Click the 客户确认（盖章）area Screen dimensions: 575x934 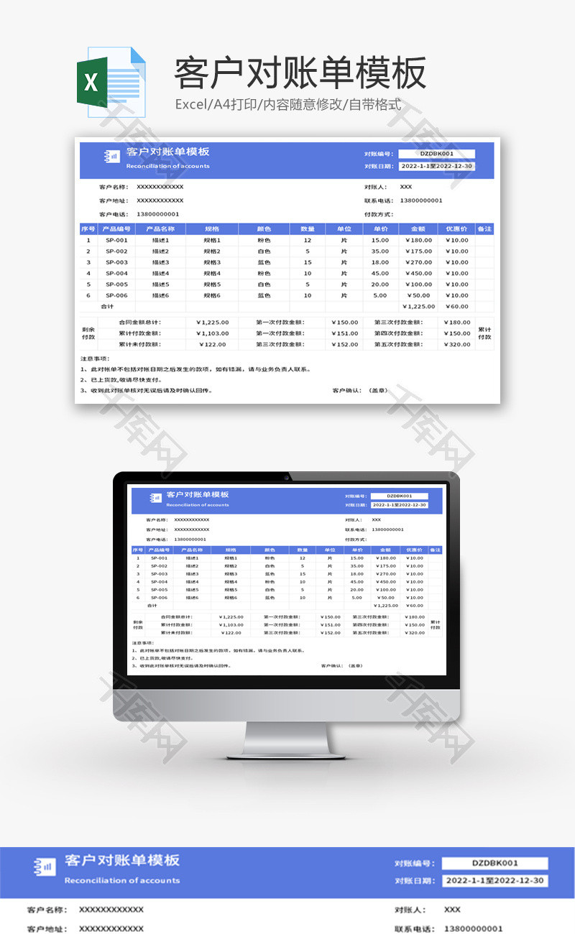tap(359, 390)
